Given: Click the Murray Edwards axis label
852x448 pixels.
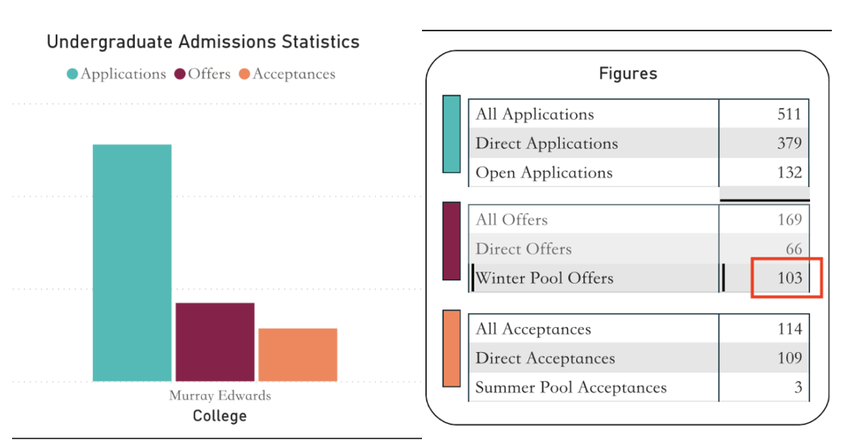Looking at the screenshot, I should click(219, 396).
